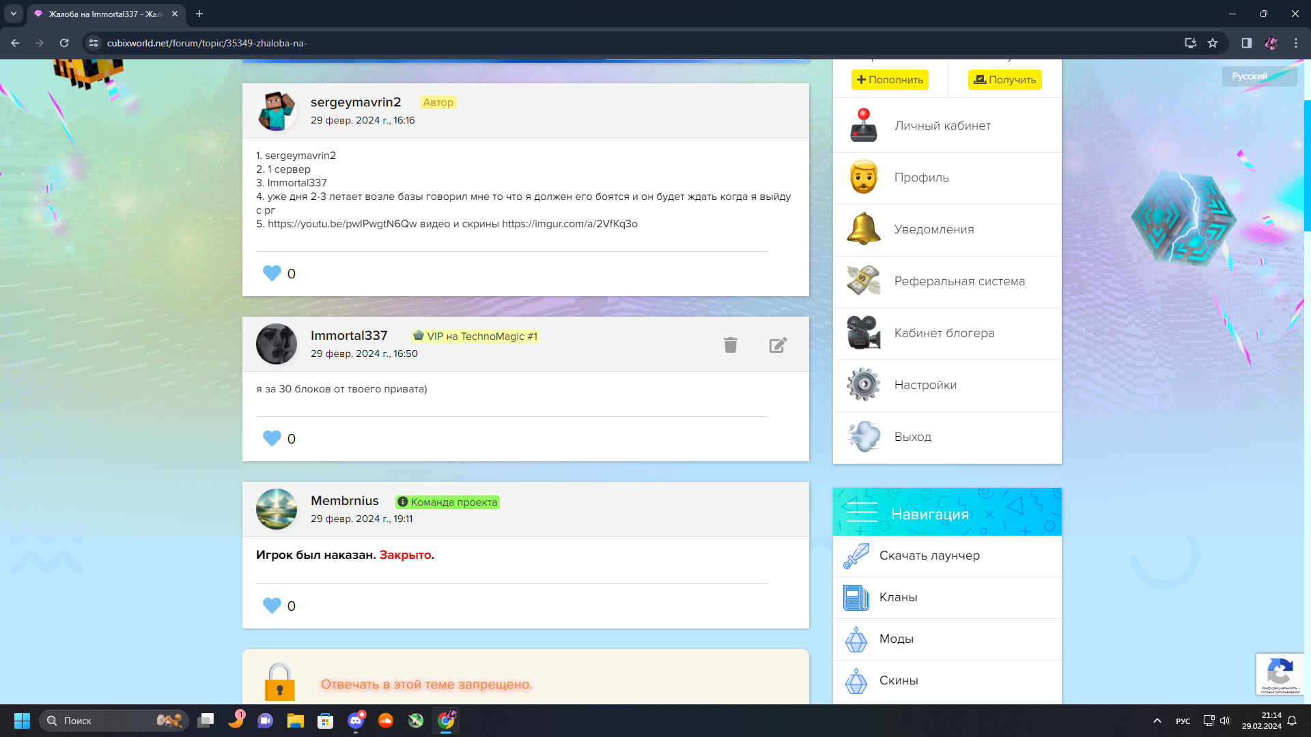Toggle heart on Immortal337's post
The image size is (1311, 737).
(272, 438)
